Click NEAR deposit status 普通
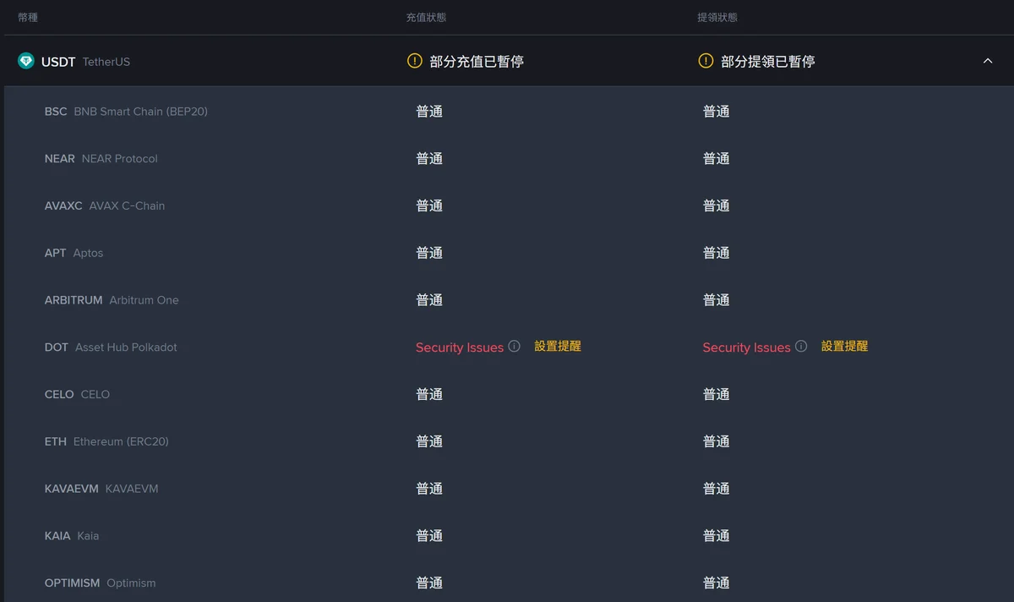Viewport: 1014px width, 602px height. pyautogui.click(x=429, y=159)
